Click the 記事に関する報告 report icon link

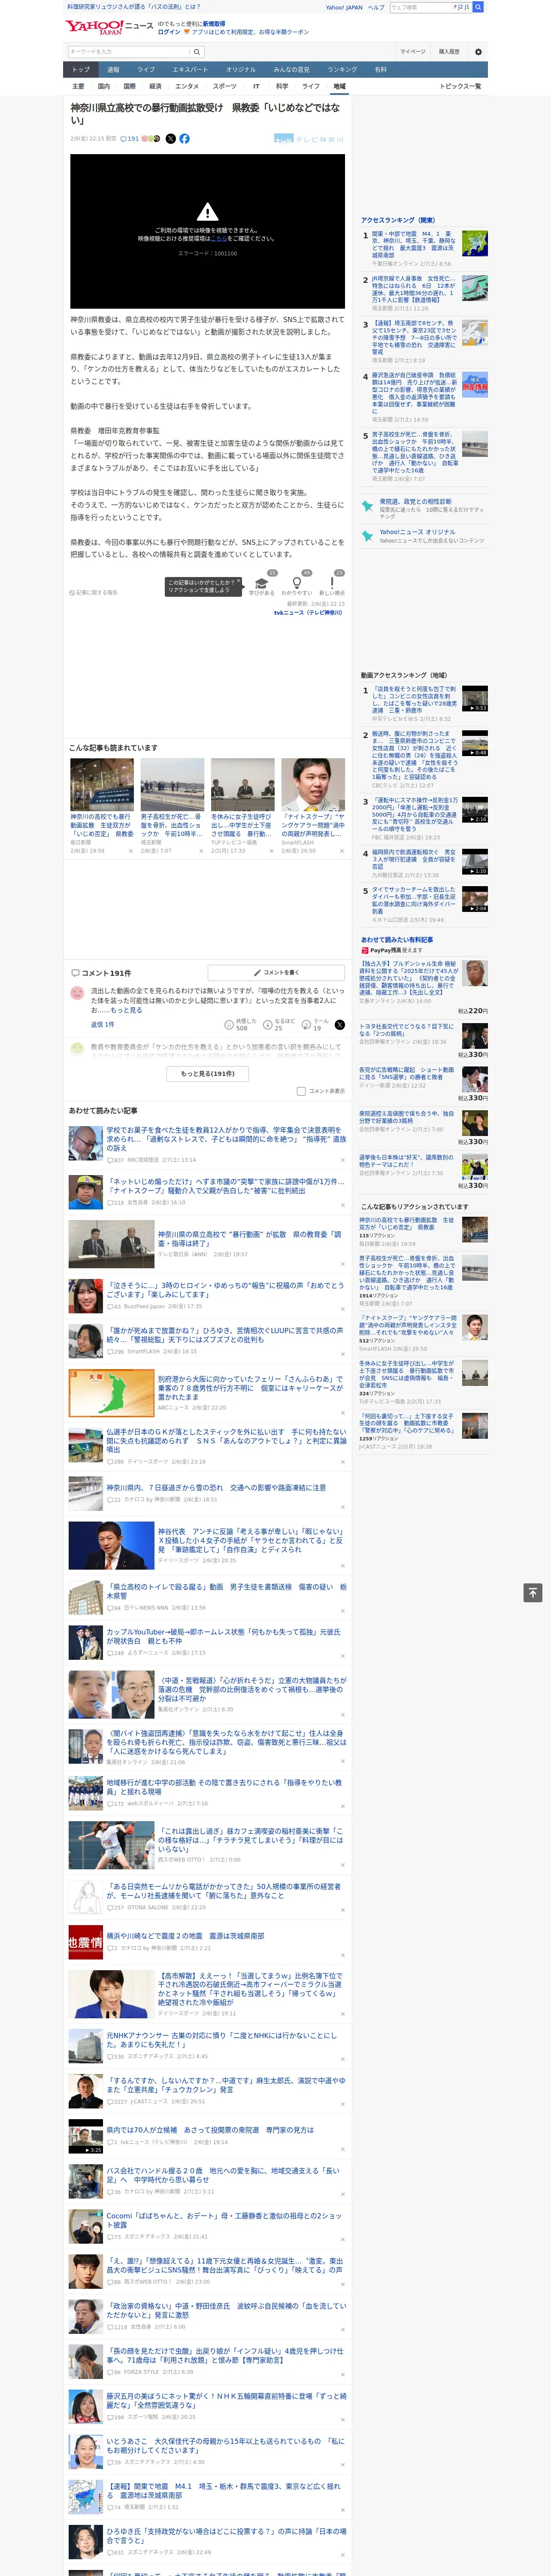tap(94, 592)
